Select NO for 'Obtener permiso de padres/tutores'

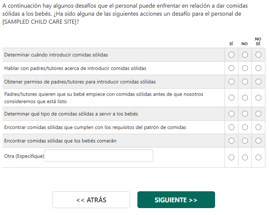pyautogui.click(x=245, y=82)
